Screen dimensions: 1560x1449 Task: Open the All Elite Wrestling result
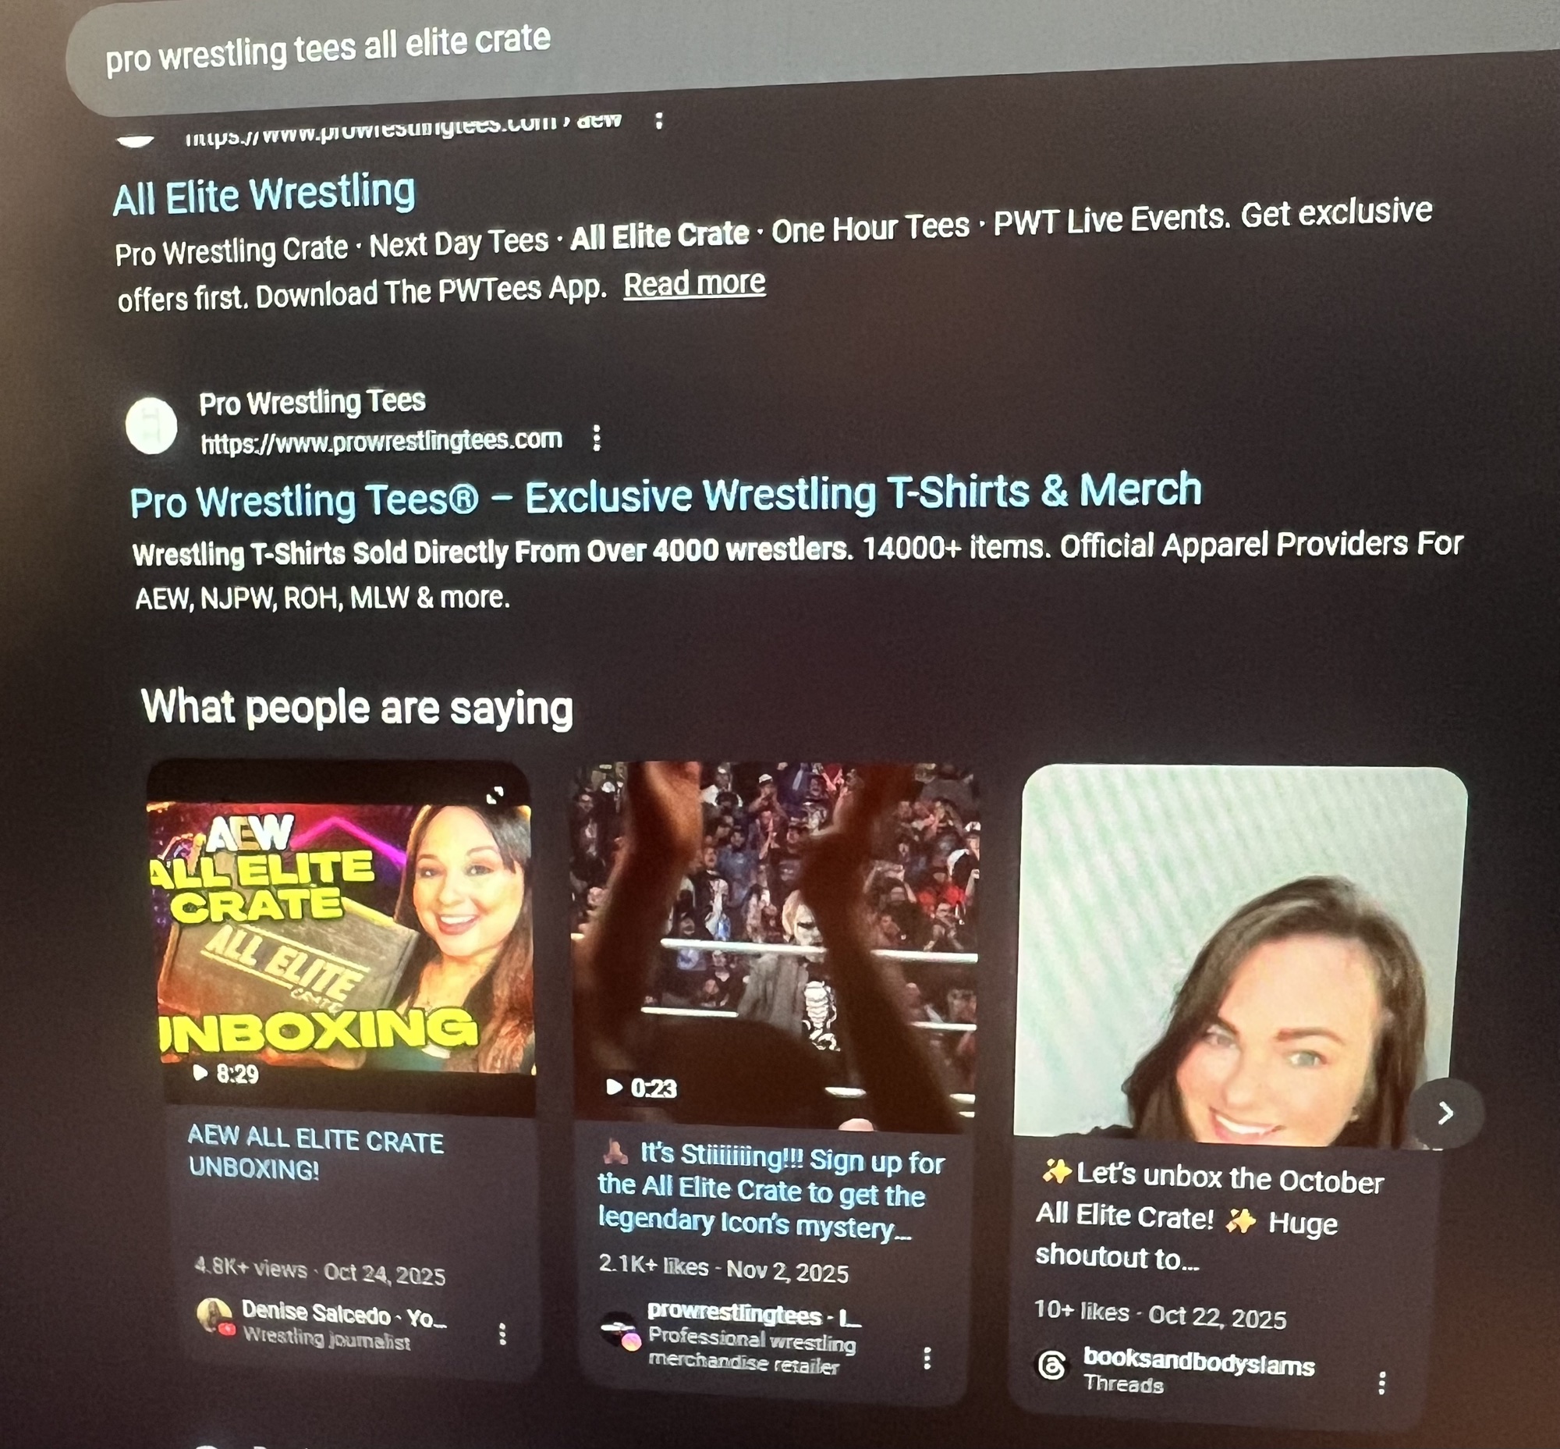click(264, 194)
